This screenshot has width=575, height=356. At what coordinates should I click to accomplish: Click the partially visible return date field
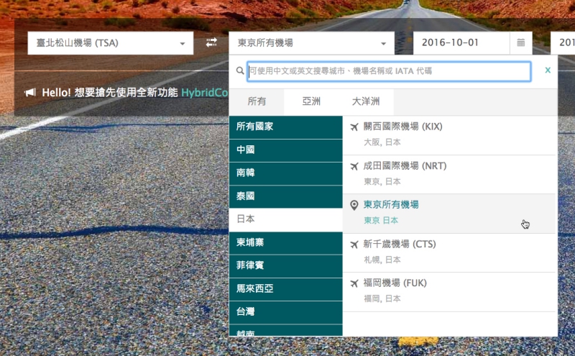point(563,43)
